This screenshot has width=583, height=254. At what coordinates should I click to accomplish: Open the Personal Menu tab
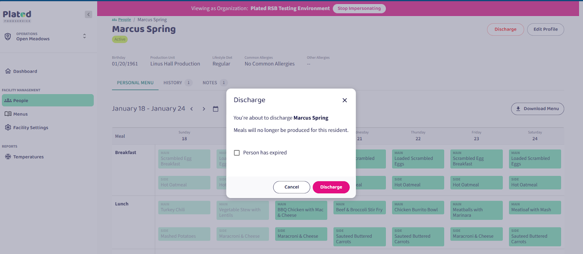(x=135, y=83)
